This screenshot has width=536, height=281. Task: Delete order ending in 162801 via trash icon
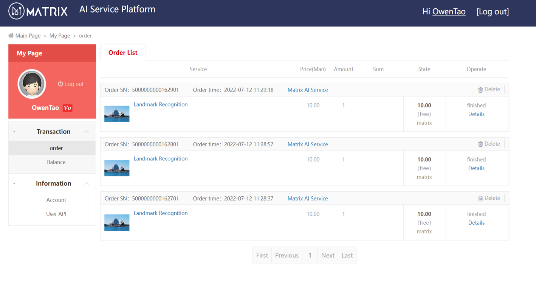(x=480, y=144)
